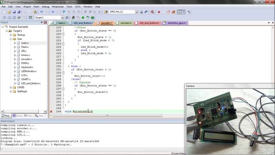Indent the selected text
The width and height of the screenshot is (275, 155).
point(85,12)
